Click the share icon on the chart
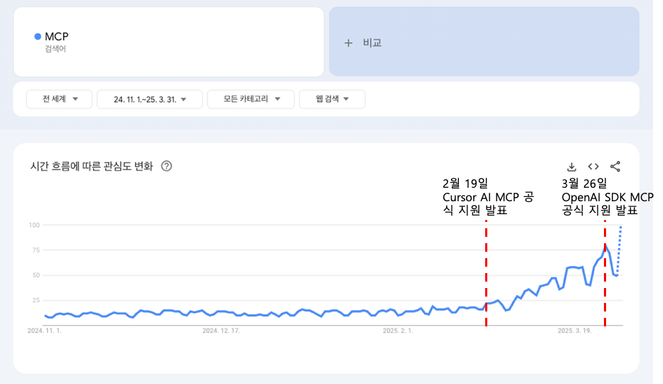The image size is (663, 384). coord(615,167)
